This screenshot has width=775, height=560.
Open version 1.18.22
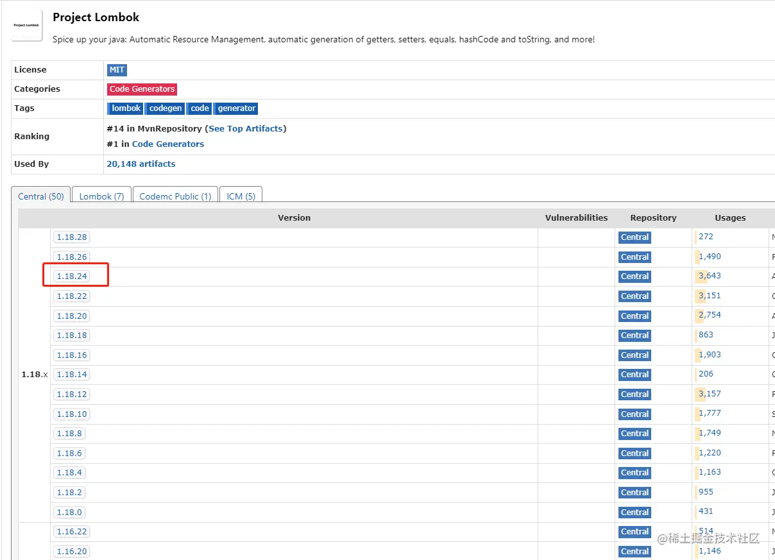pos(72,296)
